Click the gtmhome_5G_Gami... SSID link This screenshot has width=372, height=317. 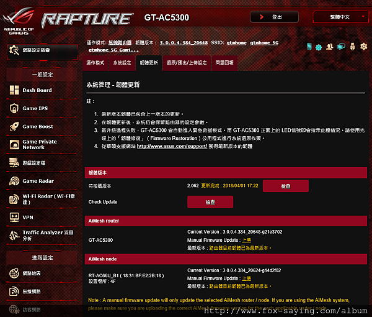pyautogui.click(x=113, y=50)
